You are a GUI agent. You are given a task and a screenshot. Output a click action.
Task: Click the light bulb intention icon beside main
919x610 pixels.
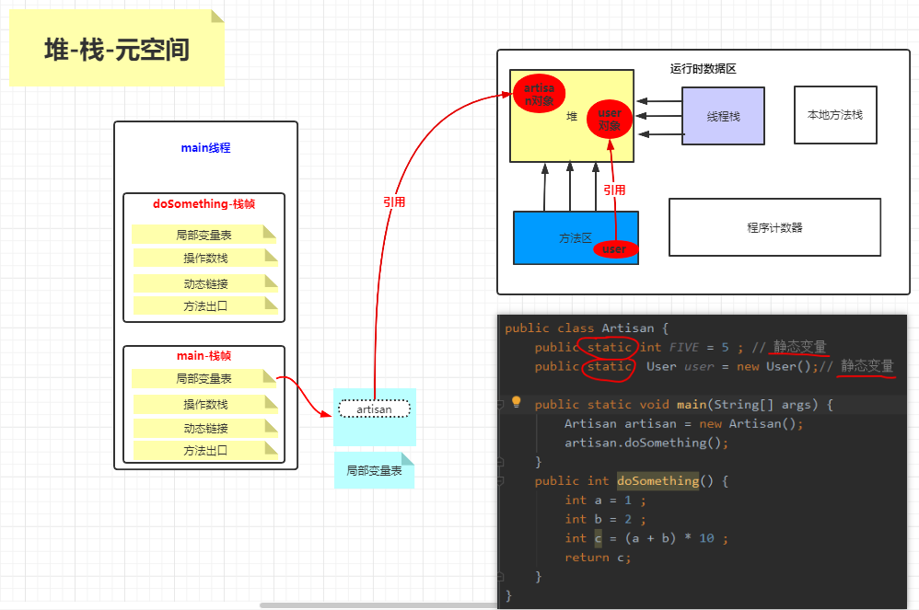point(516,402)
